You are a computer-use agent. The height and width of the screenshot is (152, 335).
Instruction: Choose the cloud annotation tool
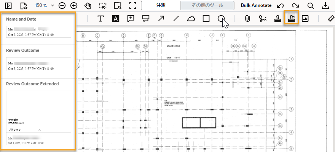[x=191, y=19]
